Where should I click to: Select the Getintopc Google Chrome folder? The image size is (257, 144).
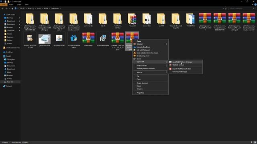[x=30, y=22]
